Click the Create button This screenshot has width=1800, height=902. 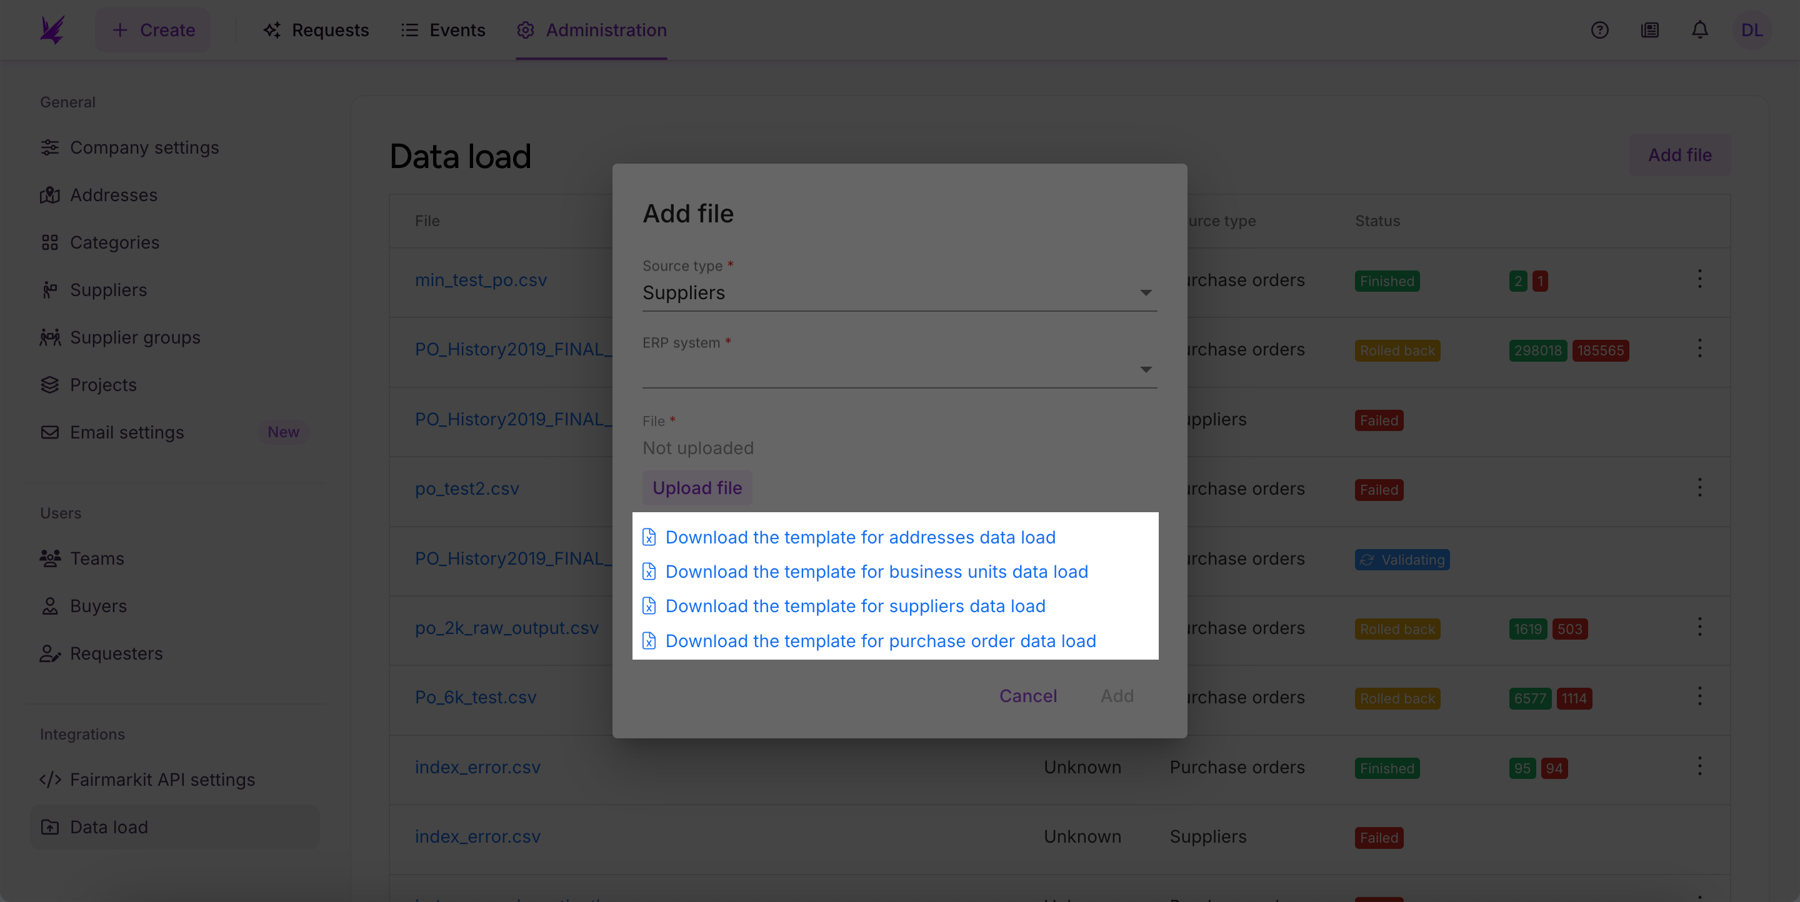[x=153, y=30]
